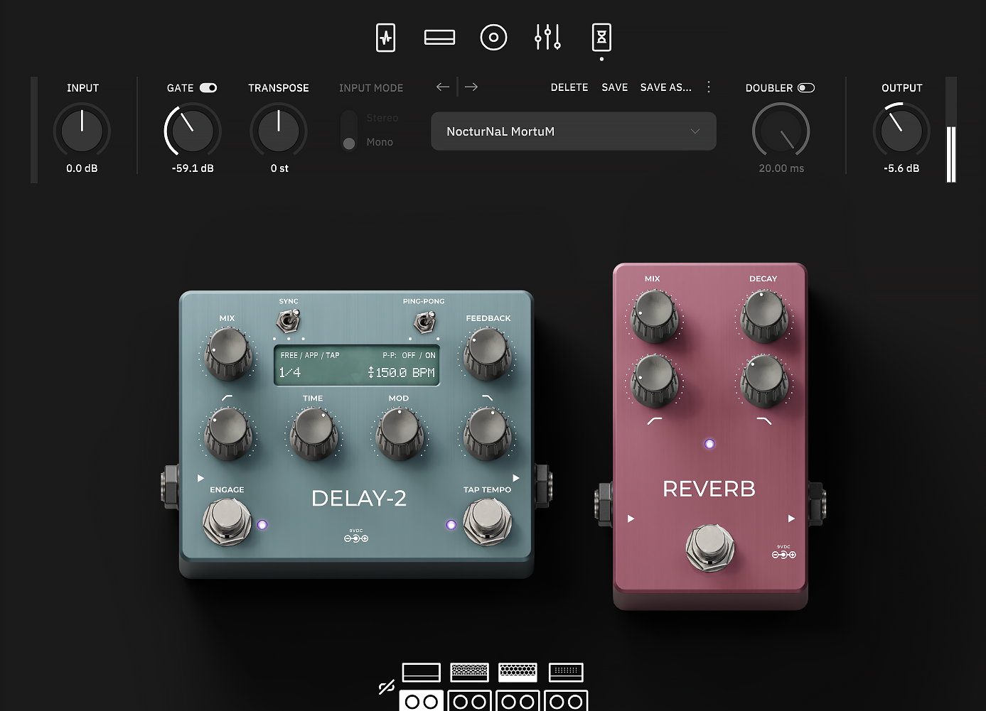Select the fine mesh grille amp head icon
The image size is (986, 711).
point(469,672)
